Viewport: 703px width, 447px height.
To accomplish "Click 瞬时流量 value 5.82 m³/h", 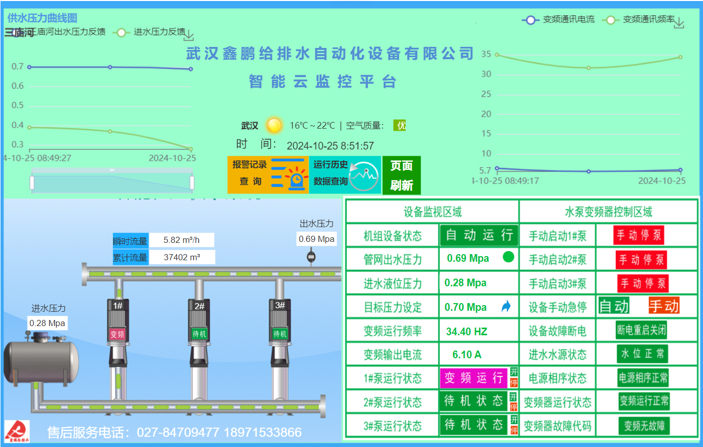I will click(181, 240).
